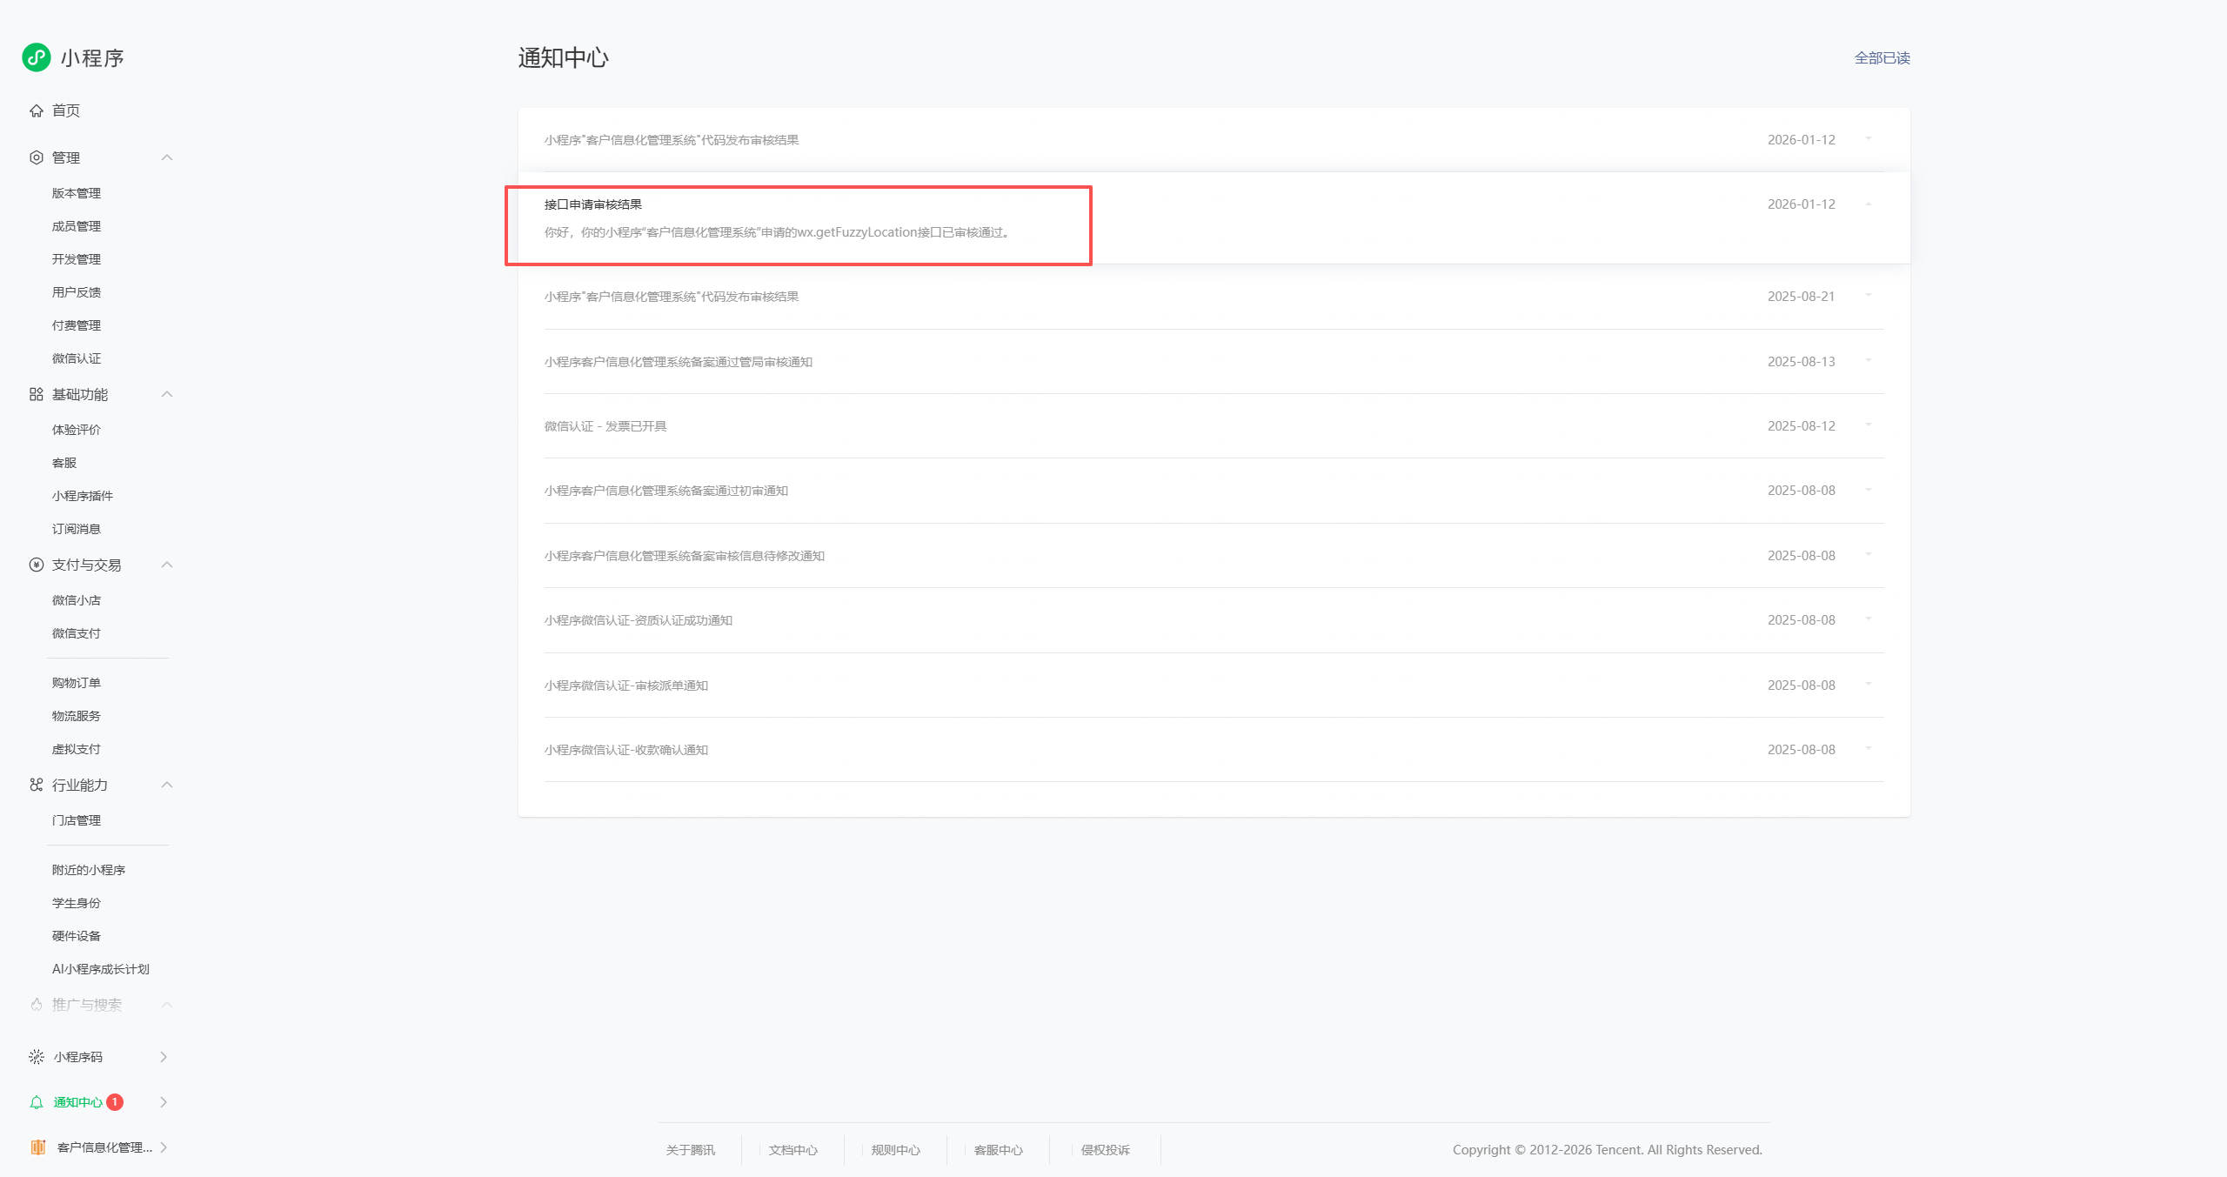Collapse the open 接口申请审核结果 notification arrow
This screenshot has width=2227, height=1177.
(1868, 204)
